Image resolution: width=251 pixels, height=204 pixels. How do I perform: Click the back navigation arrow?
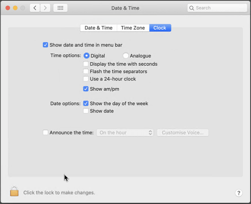(x=35, y=8)
